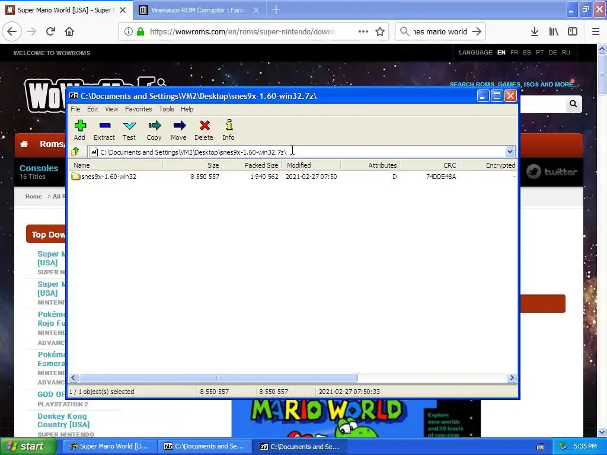Sort by the Size column header

tap(193, 165)
